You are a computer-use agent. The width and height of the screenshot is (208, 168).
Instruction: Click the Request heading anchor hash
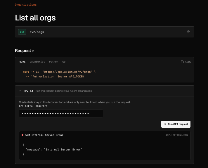pyautogui.click(x=33, y=51)
